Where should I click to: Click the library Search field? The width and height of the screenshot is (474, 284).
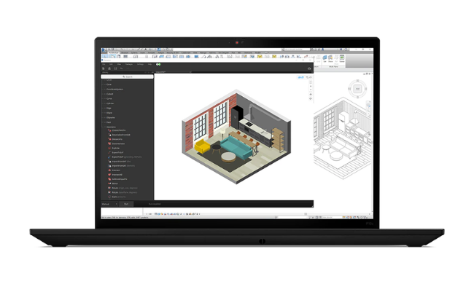(128, 76)
